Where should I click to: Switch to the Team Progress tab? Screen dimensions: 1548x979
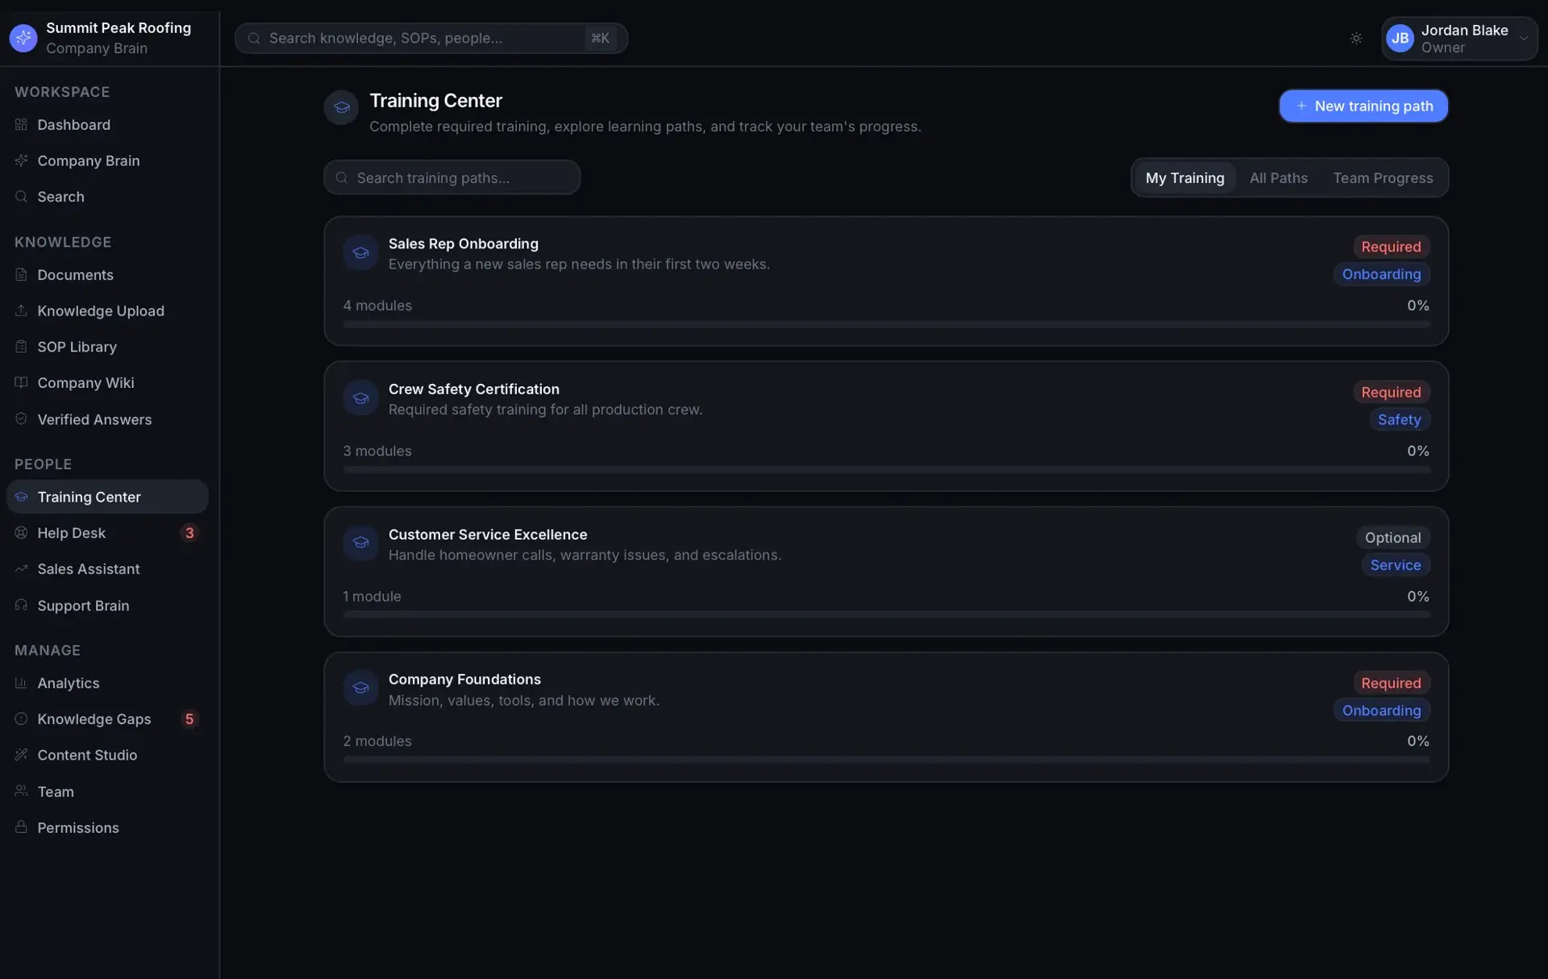[1382, 177]
